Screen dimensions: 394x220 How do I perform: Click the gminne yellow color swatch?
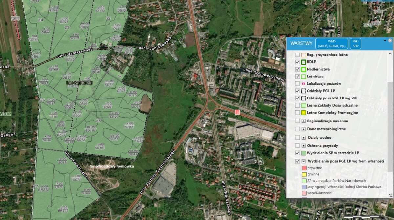click(304, 174)
